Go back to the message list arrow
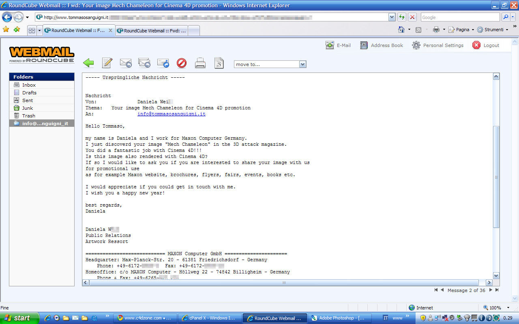 coord(88,63)
